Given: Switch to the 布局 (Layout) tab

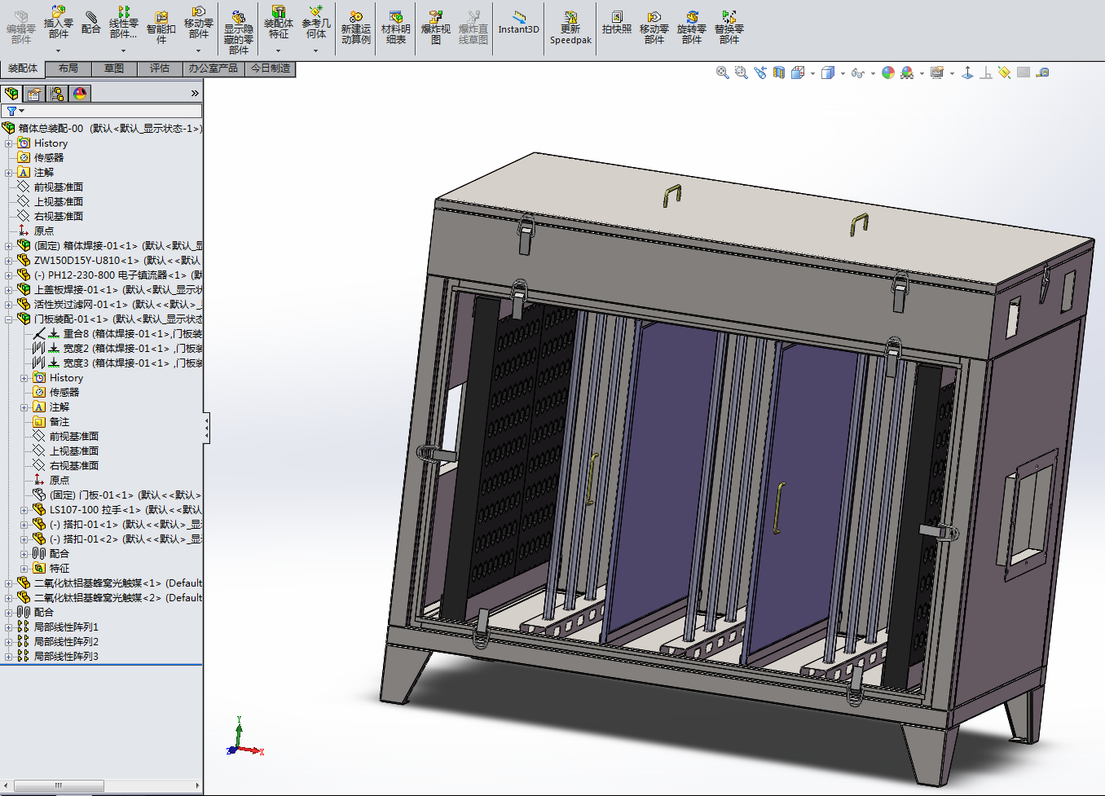Looking at the screenshot, I should tap(68, 68).
